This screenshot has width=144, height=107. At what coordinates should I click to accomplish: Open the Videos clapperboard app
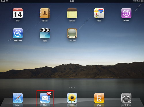[x=45, y=33]
